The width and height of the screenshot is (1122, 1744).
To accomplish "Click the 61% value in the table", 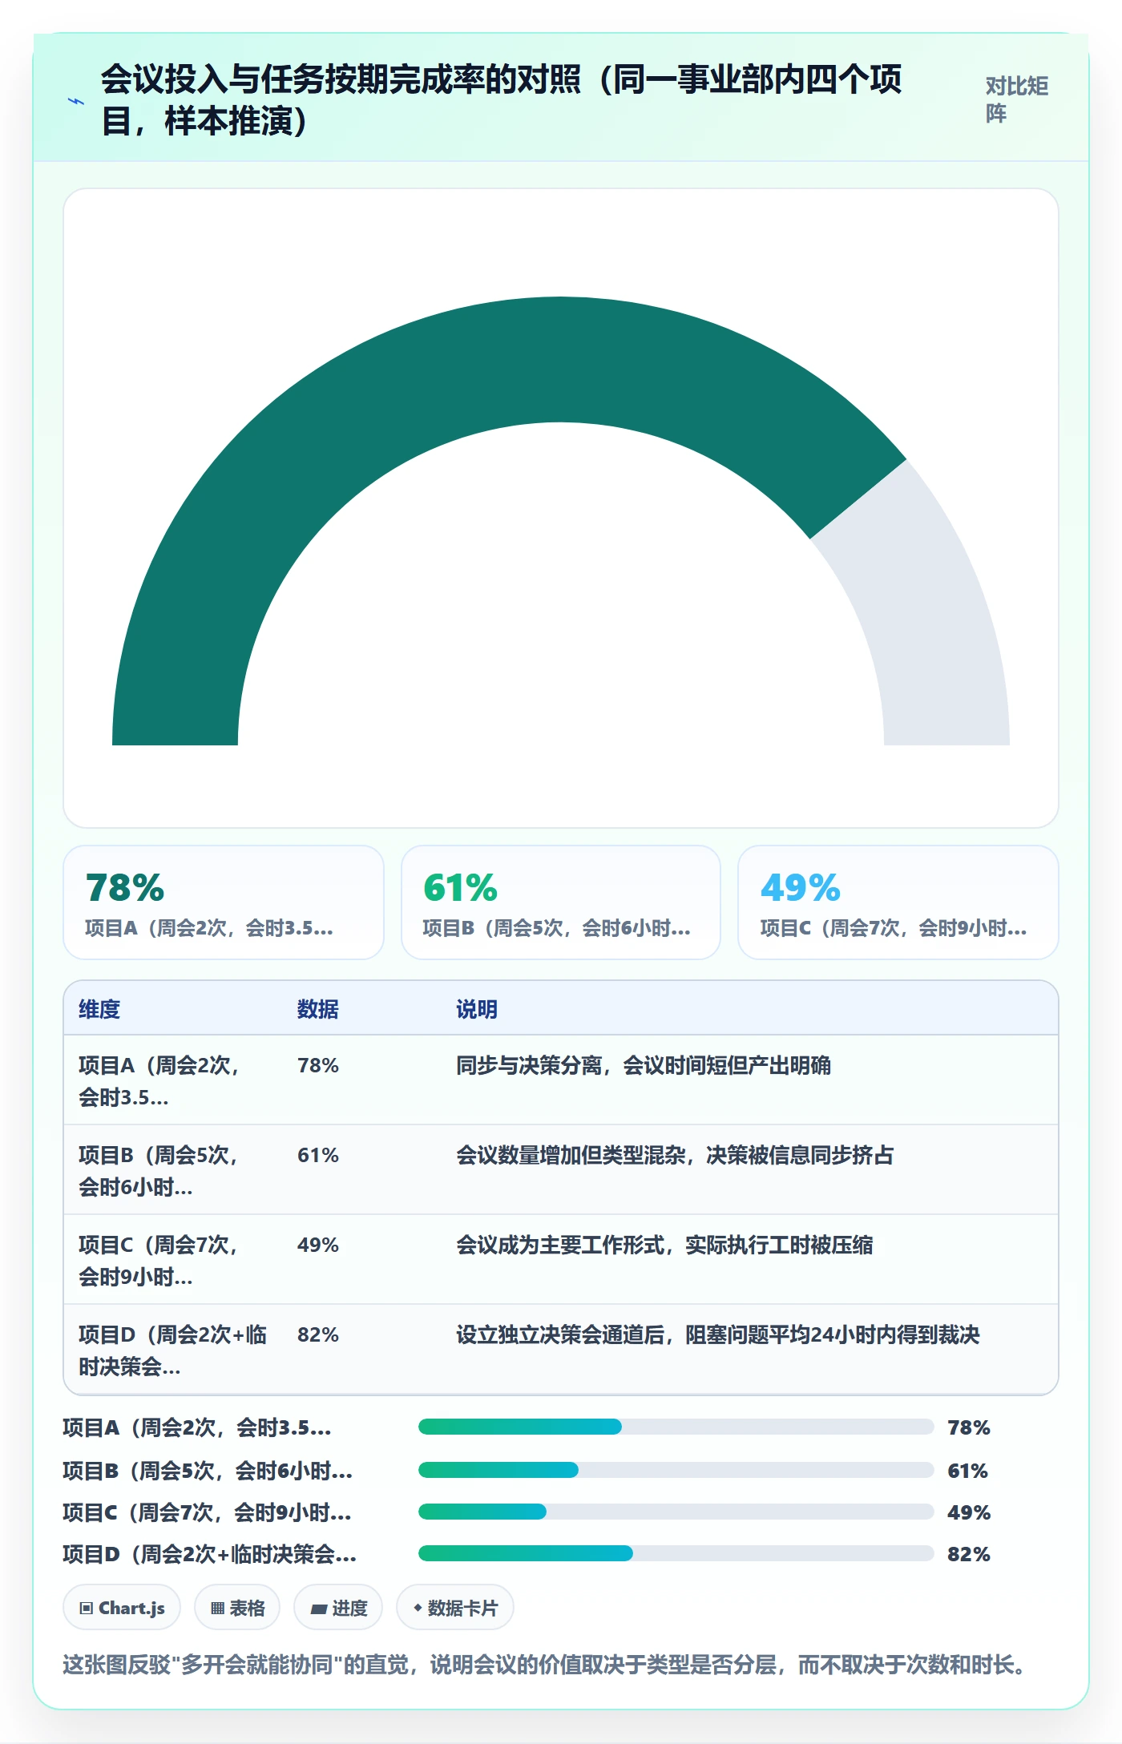I will pos(318,1155).
